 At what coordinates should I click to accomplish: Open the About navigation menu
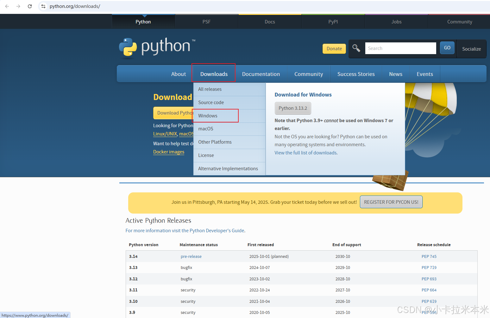tap(179, 74)
